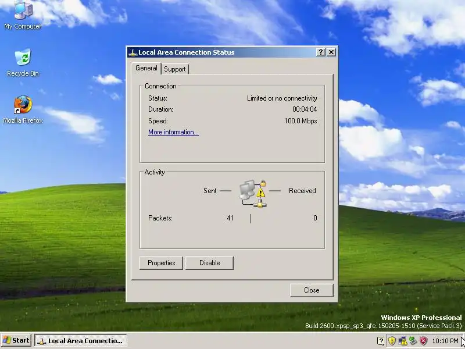Screen dimensions: 465x349
Task: Select the Recycle Bin desktop icon
Action: point(23,63)
